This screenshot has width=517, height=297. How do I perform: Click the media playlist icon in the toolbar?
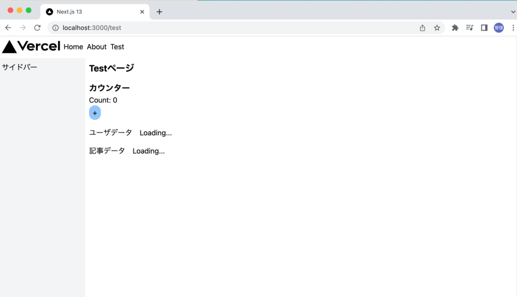470,28
